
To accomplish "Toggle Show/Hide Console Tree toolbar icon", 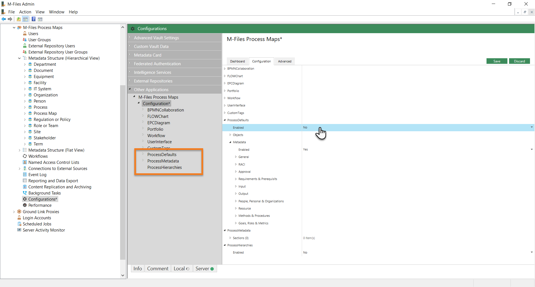I will [25, 19].
